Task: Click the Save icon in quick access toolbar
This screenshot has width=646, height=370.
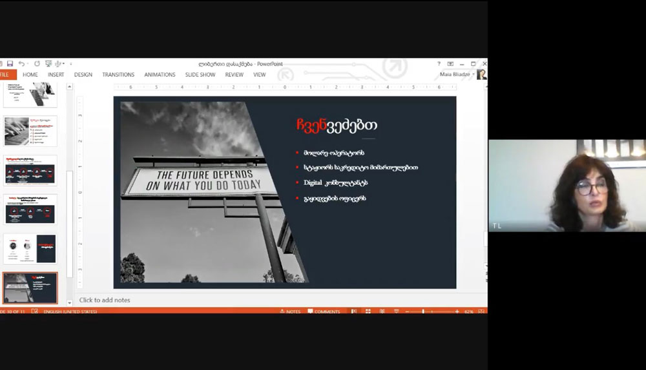Action: 10,64
